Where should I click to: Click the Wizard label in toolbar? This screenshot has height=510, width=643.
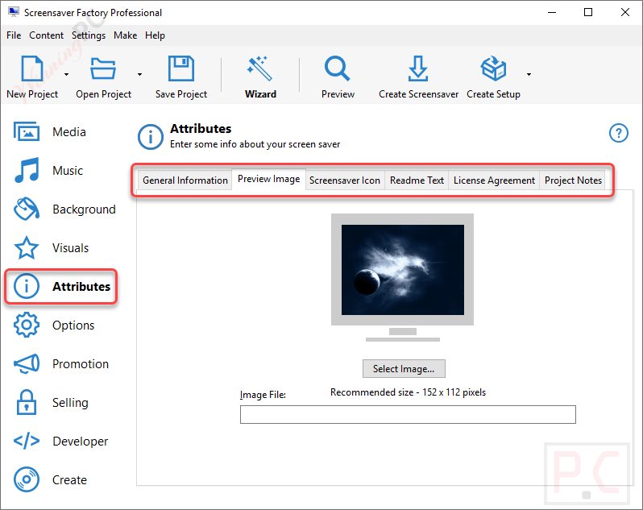[x=260, y=94]
